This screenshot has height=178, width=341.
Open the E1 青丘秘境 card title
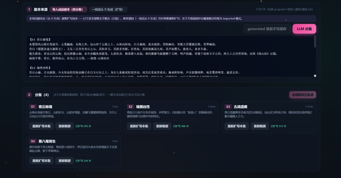click(x=45, y=106)
